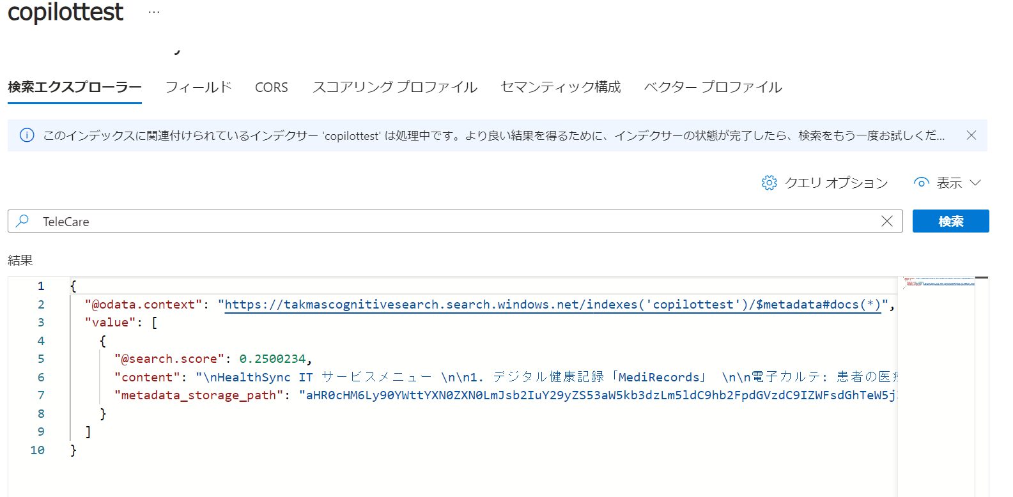Switch to the フィールド tab
1013x497 pixels.
[x=198, y=87]
